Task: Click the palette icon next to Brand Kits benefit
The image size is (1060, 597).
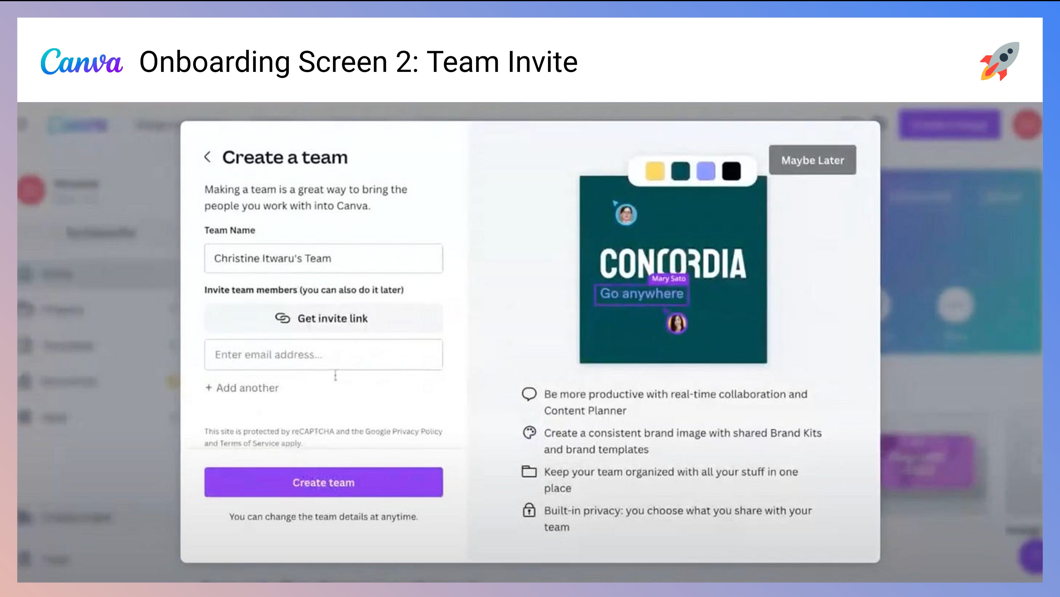Action: (530, 433)
